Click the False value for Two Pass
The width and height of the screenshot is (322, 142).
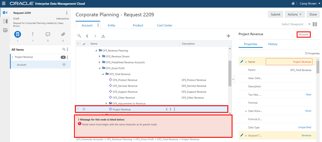(308, 95)
